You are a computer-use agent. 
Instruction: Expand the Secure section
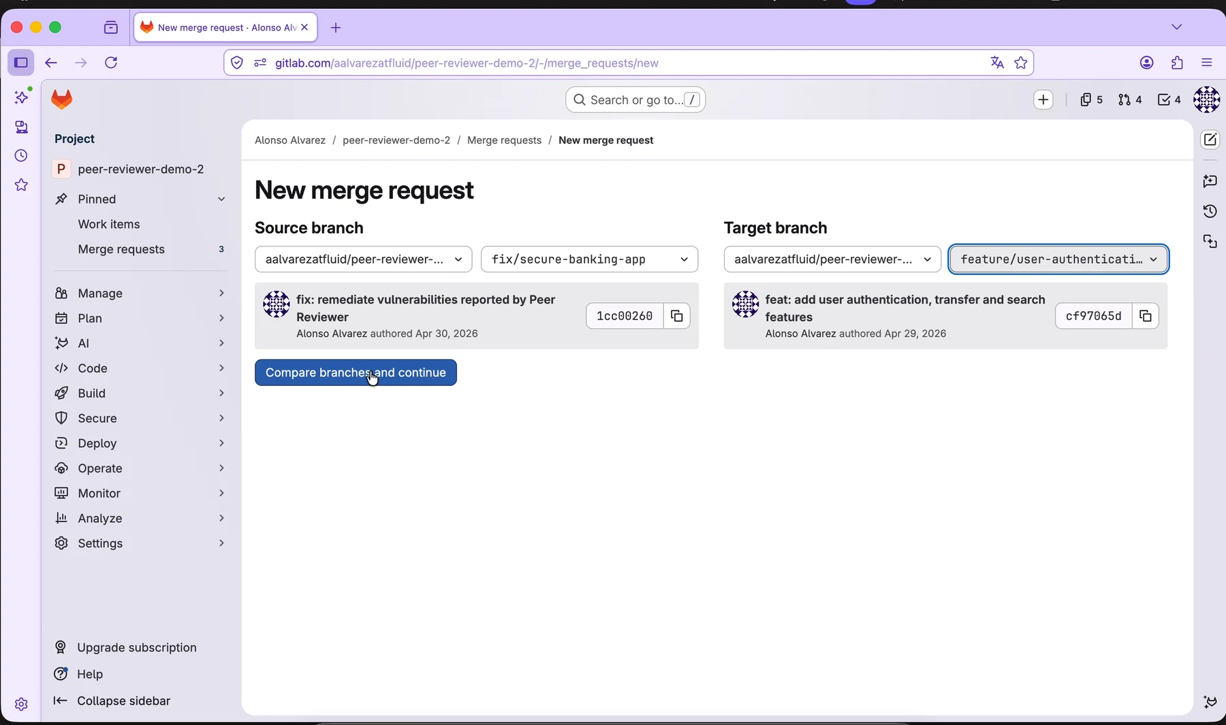(x=140, y=419)
